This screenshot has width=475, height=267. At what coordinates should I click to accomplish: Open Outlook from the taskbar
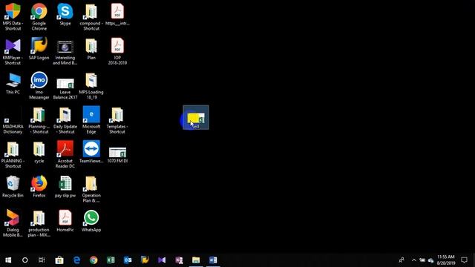click(x=128, y=260)
